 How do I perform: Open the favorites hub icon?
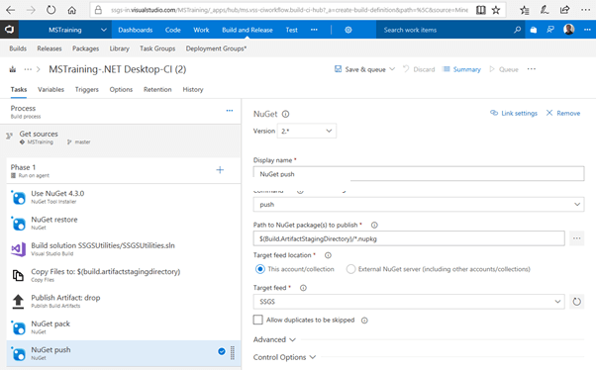coord(525,10)
